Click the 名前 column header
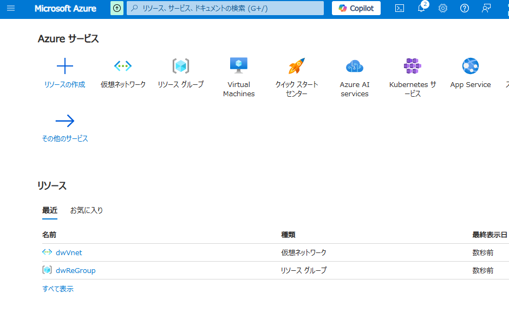The width and height of the screenshot is (509, 313). point(49,235)
